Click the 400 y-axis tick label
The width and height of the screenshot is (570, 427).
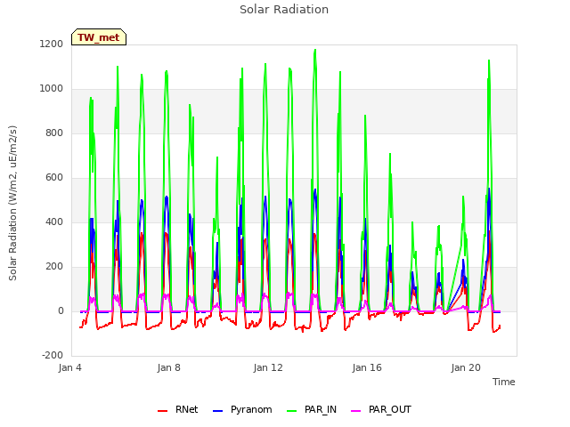(x=54, y=222)
